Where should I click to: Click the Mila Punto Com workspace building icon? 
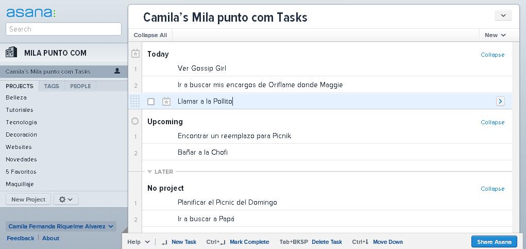[11, 53]
